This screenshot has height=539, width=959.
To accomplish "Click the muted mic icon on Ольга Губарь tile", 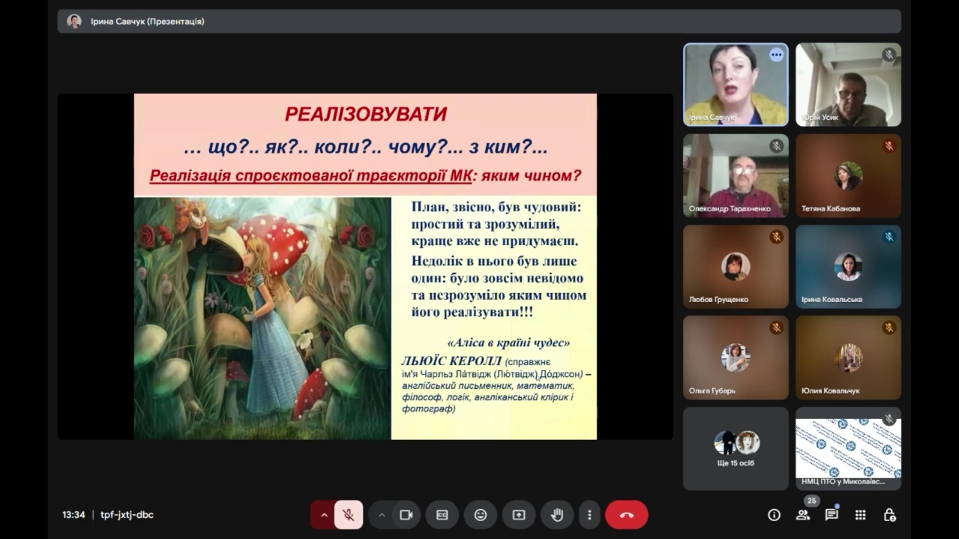I will pyautogui.click(x=776, y=328).
